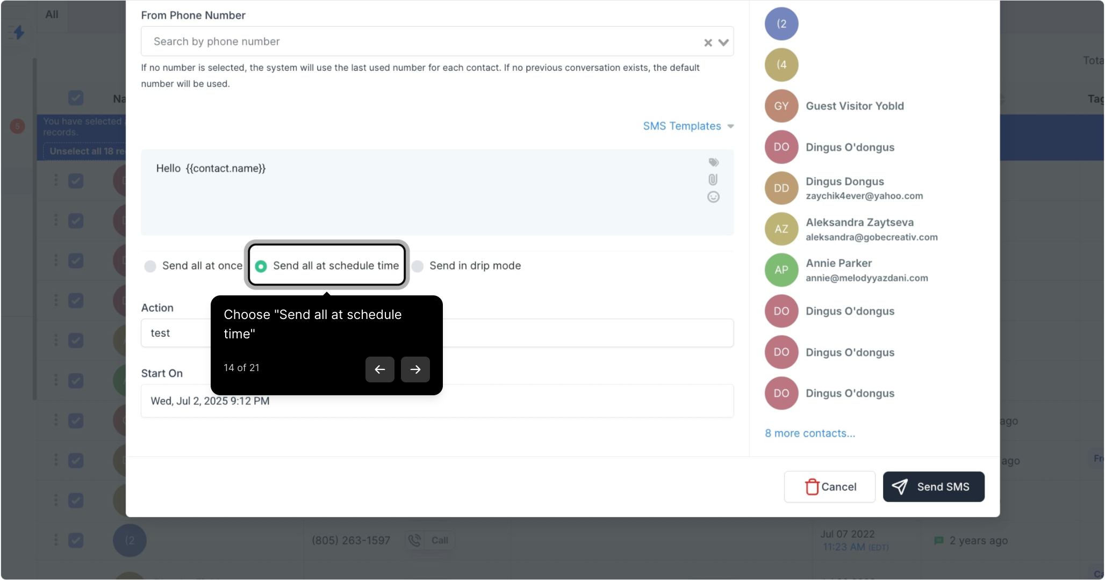Viewport: 1105px width, 580px height.
Task: Toggle the header select-all checkbox
Action: tap(76, 98)
